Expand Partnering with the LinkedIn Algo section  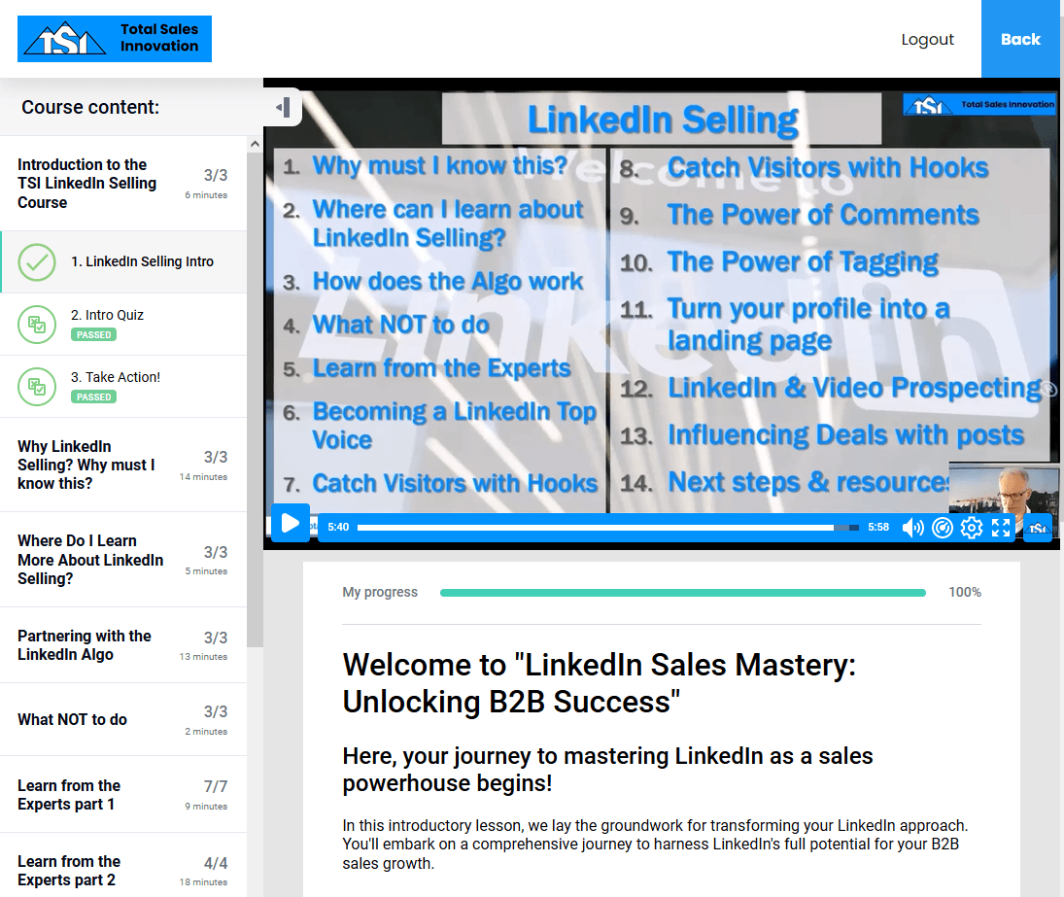click(122, 645)
